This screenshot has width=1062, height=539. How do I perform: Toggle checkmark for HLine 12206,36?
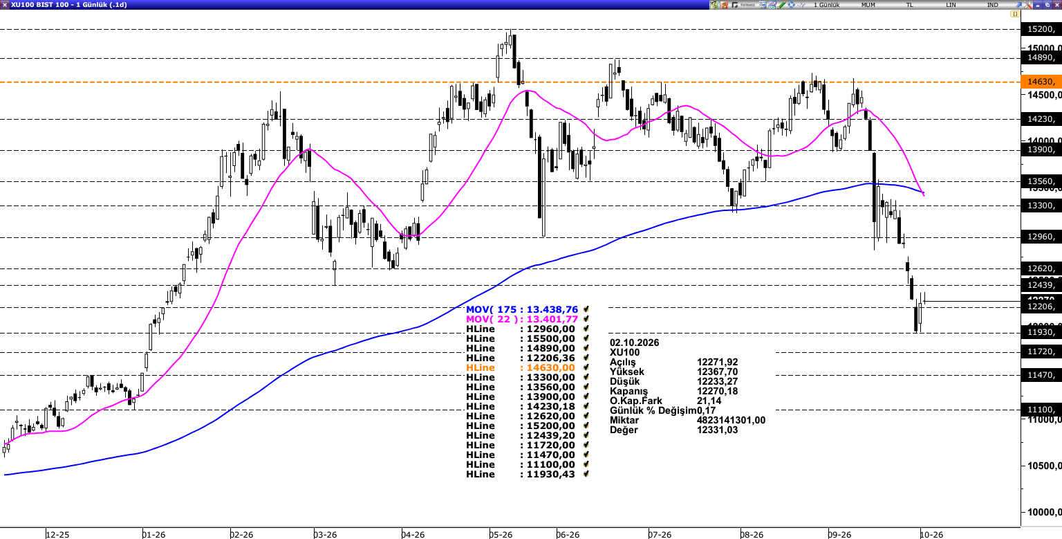[586, 358]
